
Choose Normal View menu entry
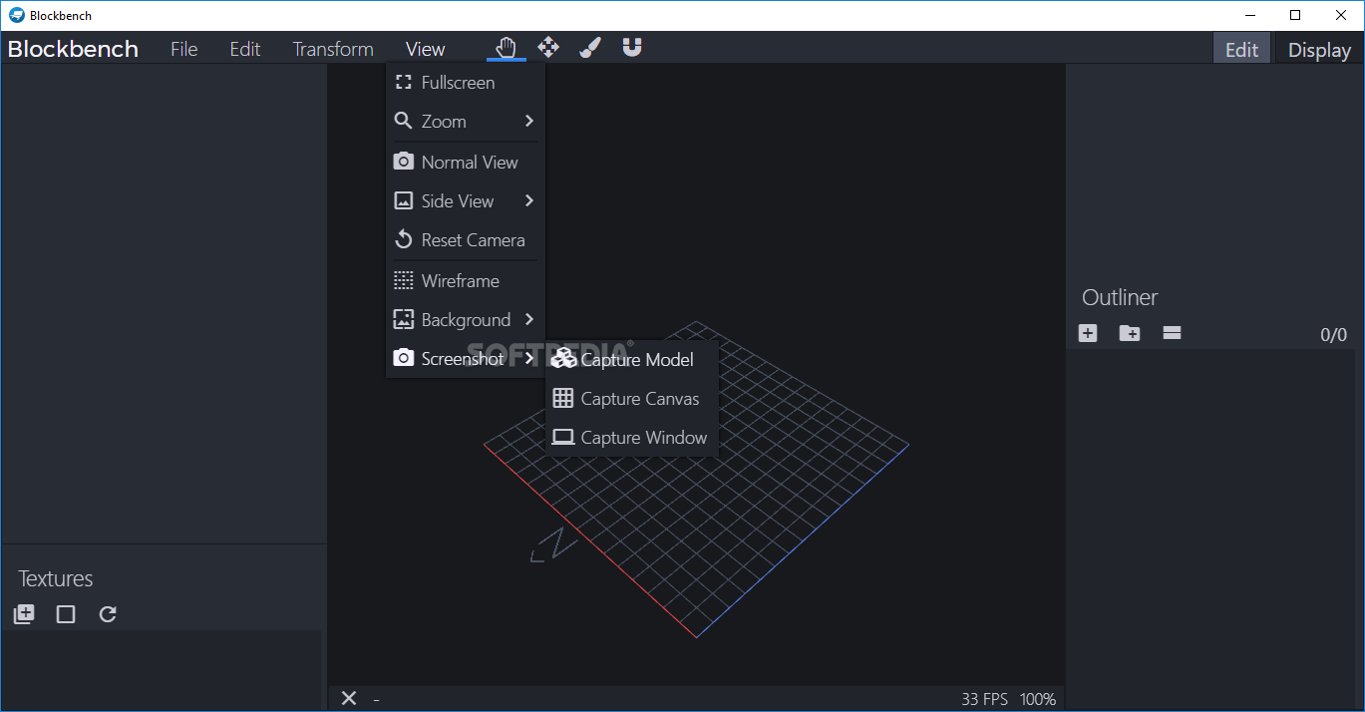tap(466, 162)
